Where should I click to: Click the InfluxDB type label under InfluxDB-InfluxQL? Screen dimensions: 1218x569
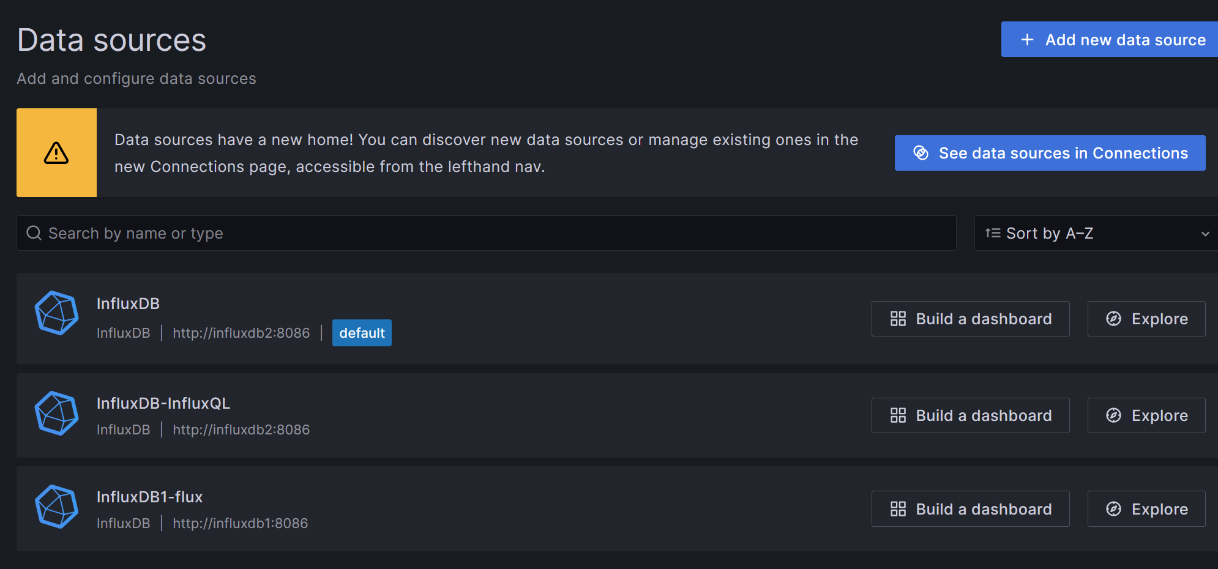(x=123, y=430)
